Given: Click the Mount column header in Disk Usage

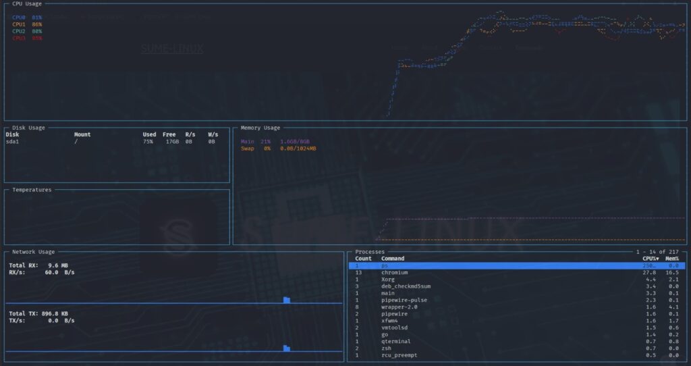Looking at the screenshot, I should tap(82, 134).
